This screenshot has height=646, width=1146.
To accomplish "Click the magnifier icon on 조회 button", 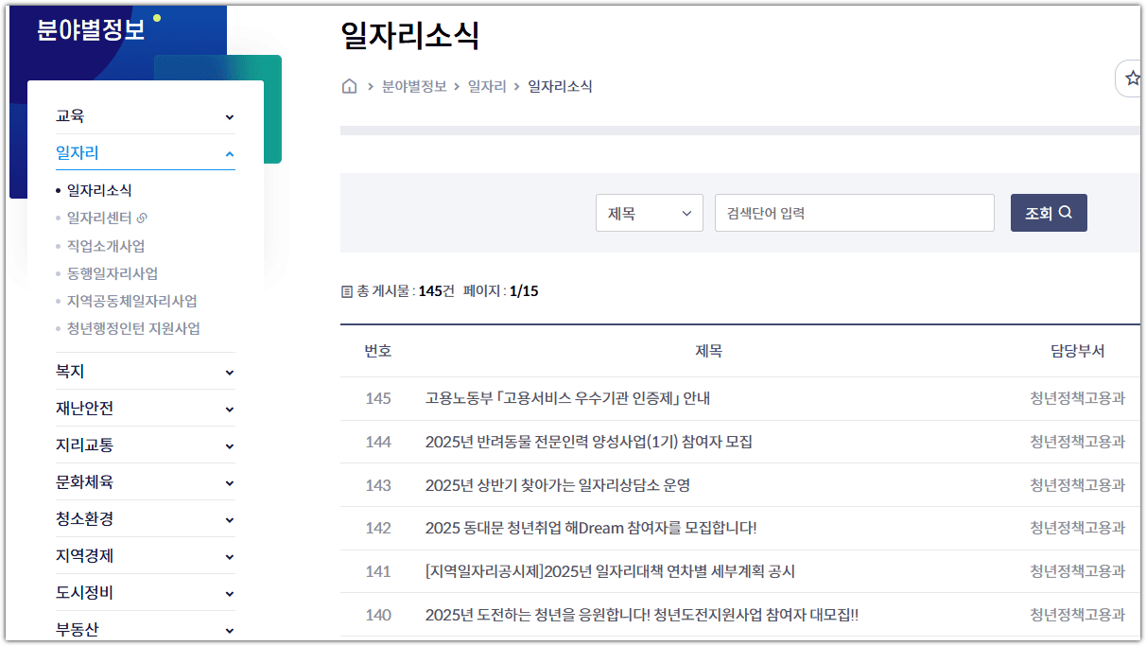I will click(x=1067, y=212).
